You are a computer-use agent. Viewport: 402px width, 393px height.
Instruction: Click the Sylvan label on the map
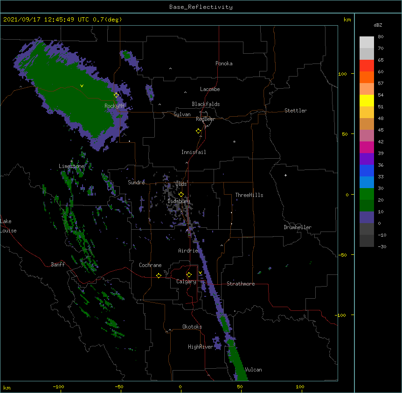(x=182, y=114)
